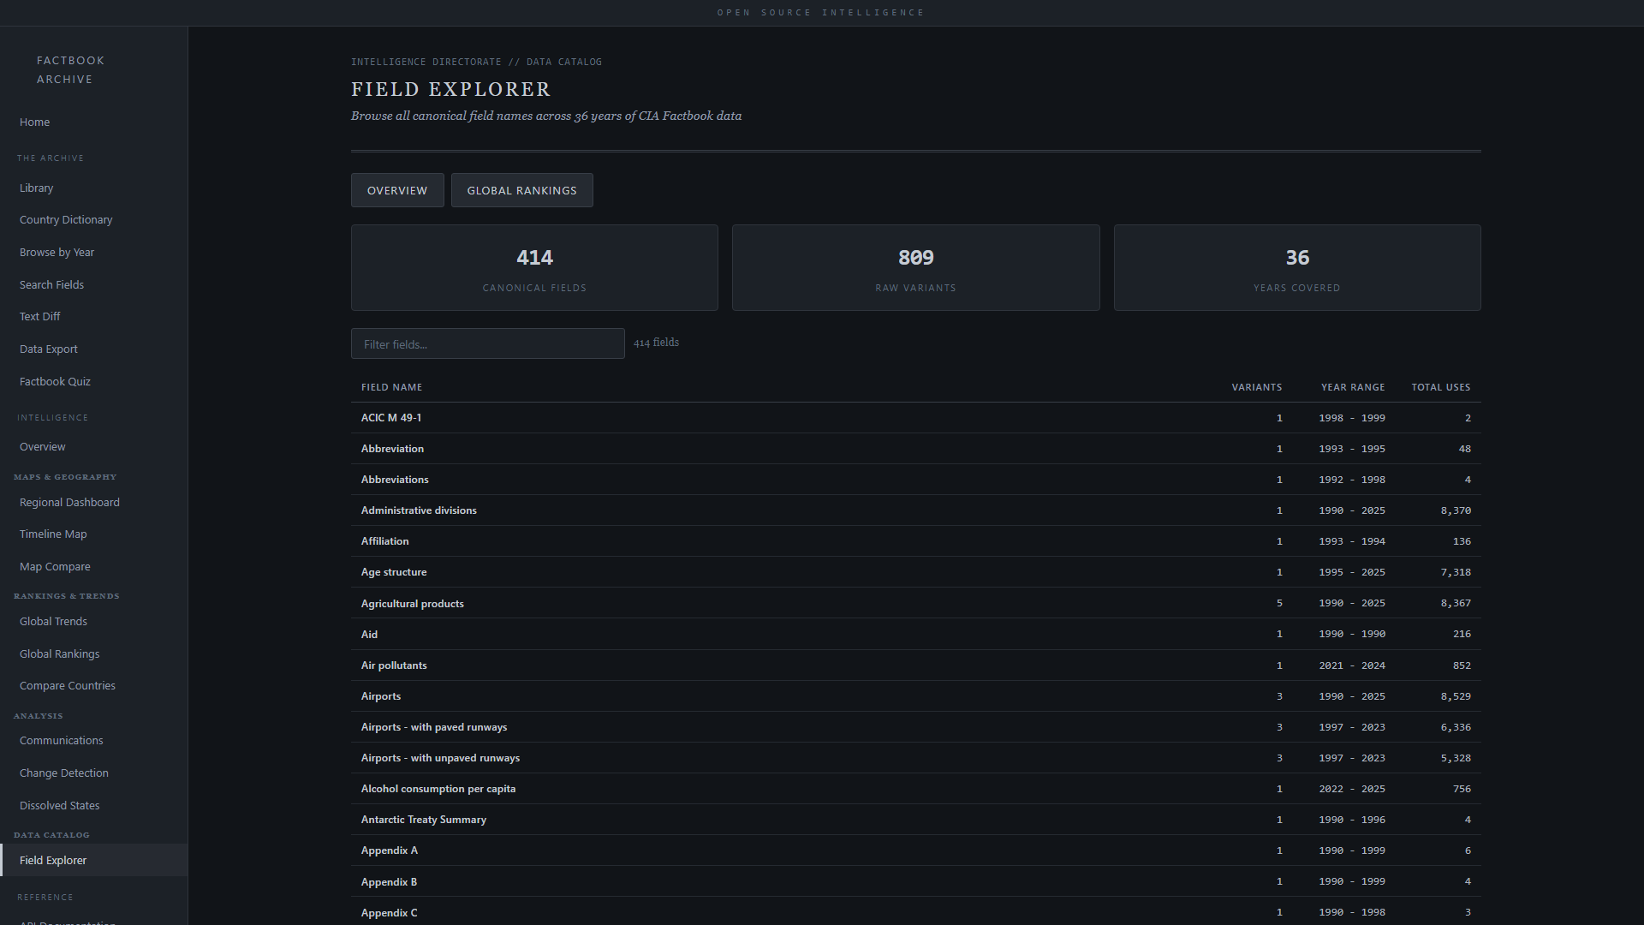
Task: Go to Country Dictionary page
Action: pyautogui.click(x=66, y=220)
